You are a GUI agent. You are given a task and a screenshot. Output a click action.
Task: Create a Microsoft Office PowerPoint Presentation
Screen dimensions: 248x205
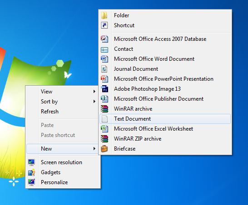point(165,79)
